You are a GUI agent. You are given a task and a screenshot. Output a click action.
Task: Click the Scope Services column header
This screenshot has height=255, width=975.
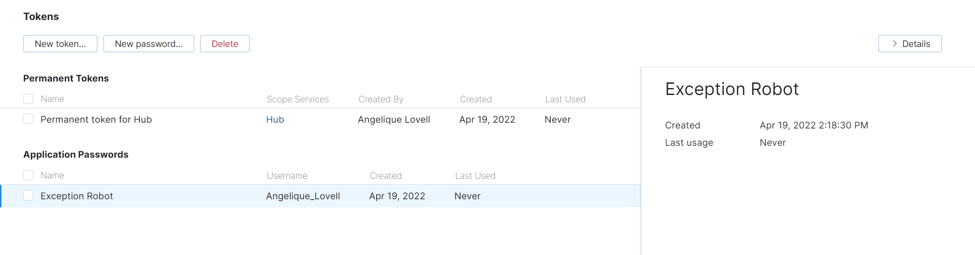coord(298,99)
